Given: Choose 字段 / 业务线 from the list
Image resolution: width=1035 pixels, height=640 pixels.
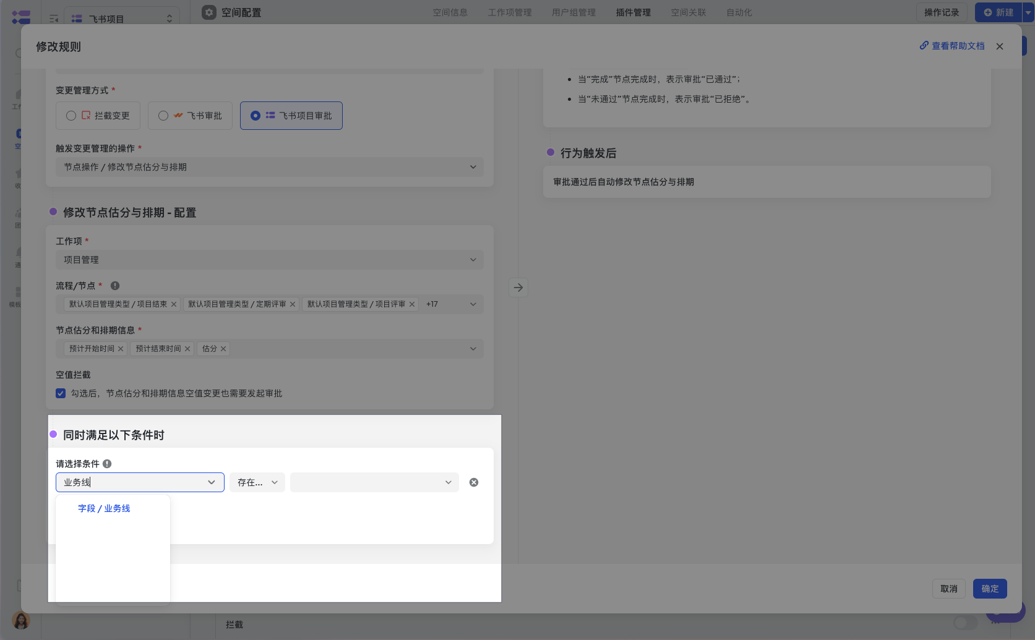Looking at the screenshot, I should point(104,508).
